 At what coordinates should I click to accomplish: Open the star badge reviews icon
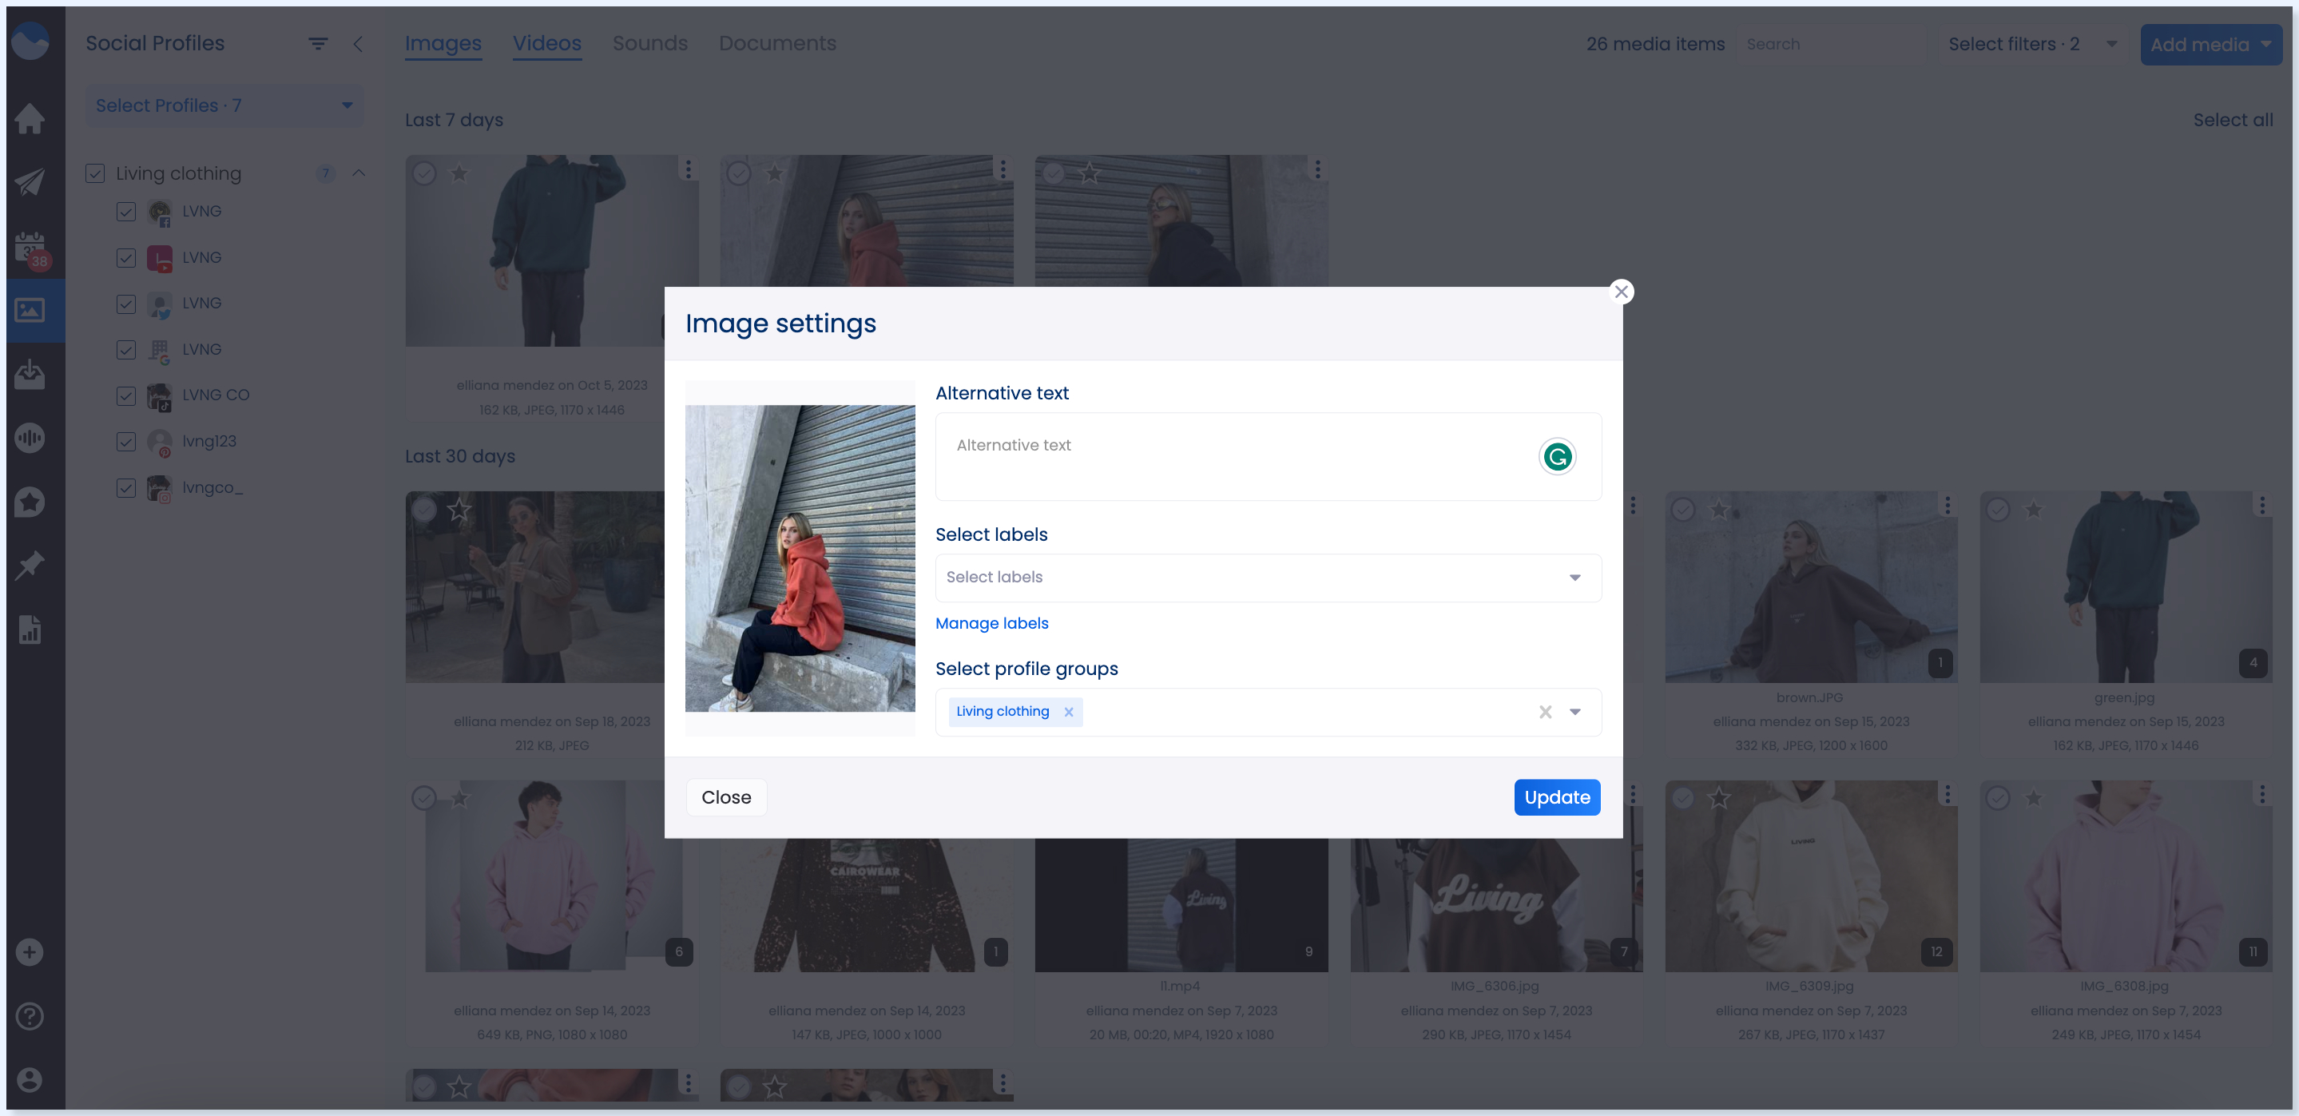30,502
